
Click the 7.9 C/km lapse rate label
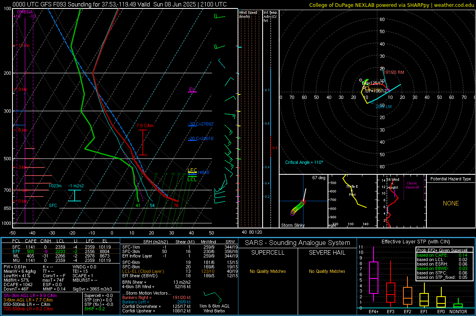point(145,126)
